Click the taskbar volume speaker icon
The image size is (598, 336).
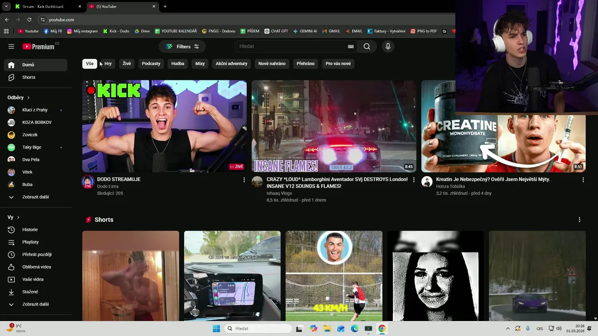tap(559, 329)
